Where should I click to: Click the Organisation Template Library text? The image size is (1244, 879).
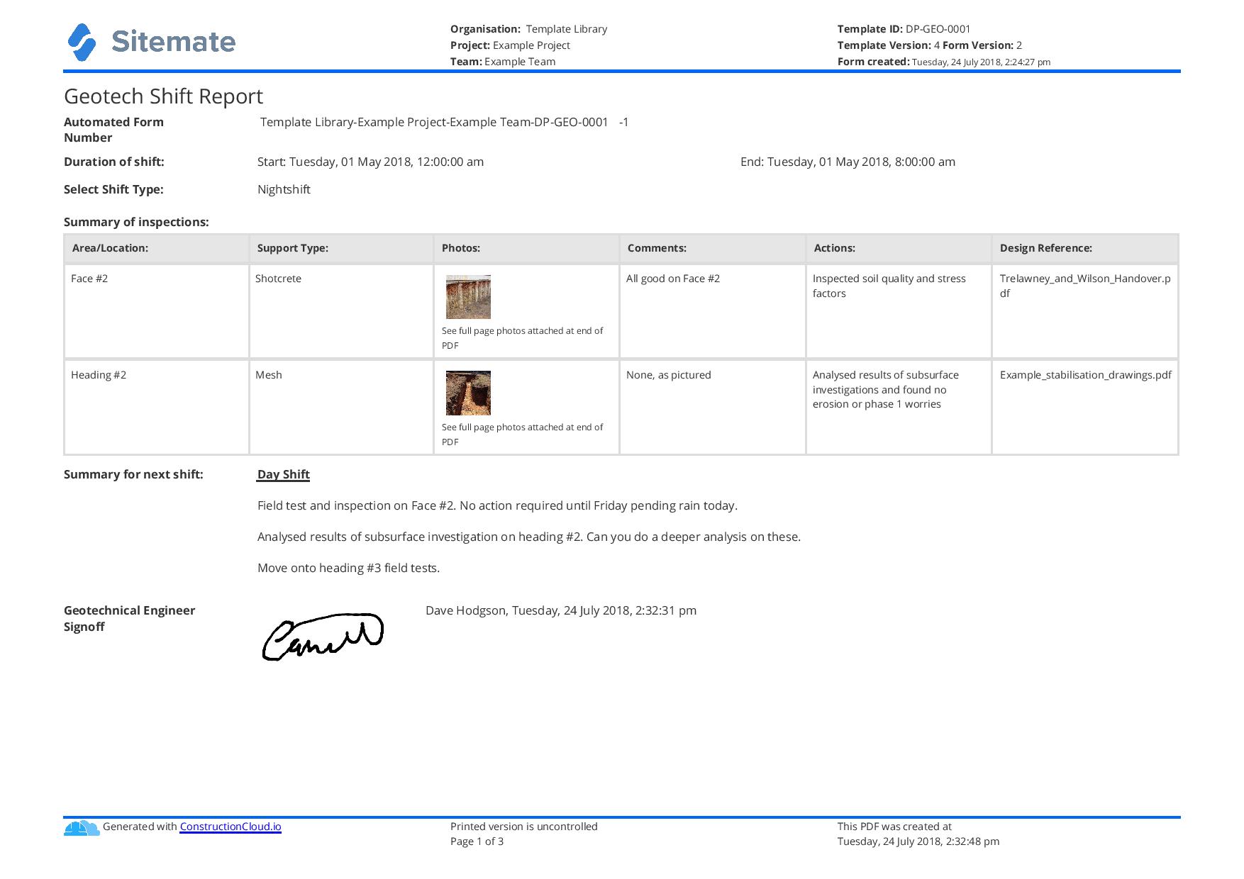tap(528, 29)
